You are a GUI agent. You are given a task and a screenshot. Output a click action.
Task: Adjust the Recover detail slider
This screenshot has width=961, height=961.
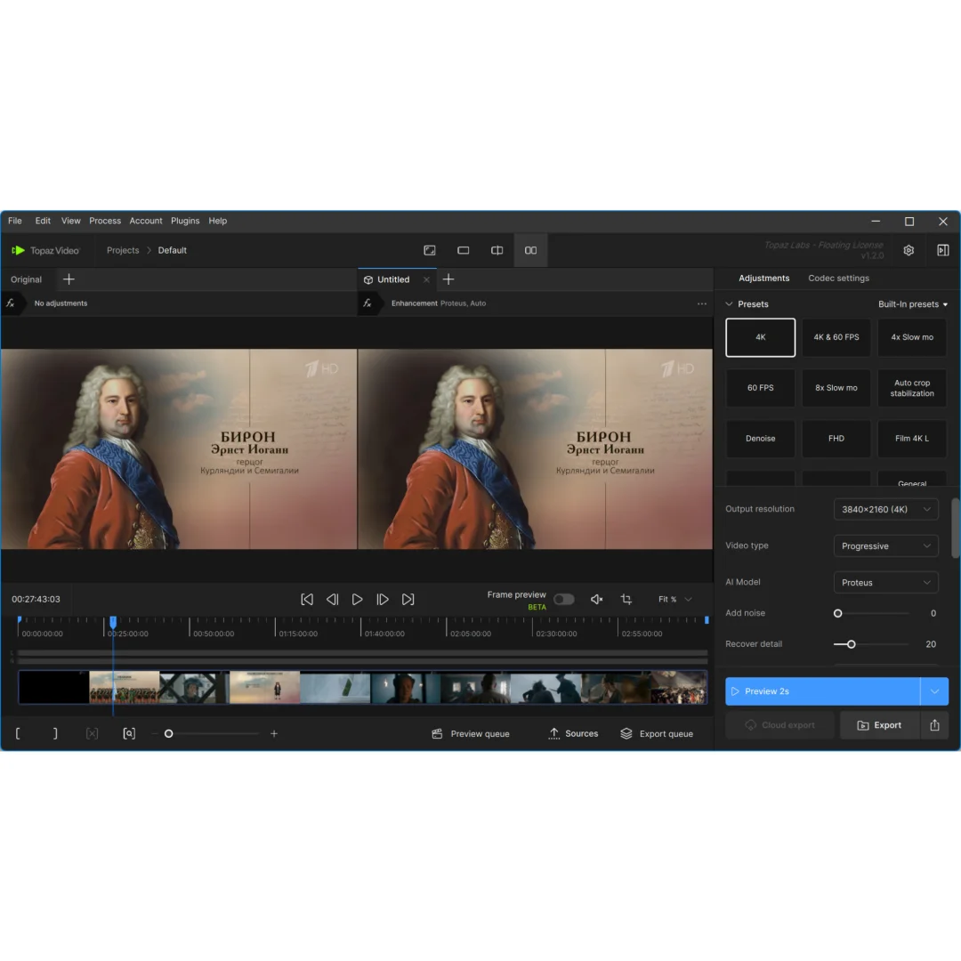(852, 644)
